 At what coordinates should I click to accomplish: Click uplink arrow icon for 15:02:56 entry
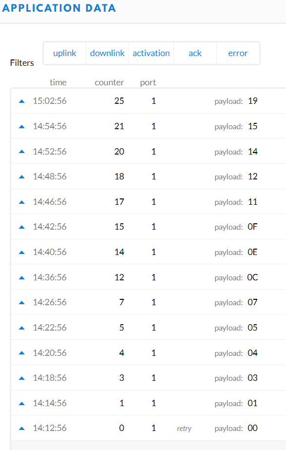pos(21,101)
